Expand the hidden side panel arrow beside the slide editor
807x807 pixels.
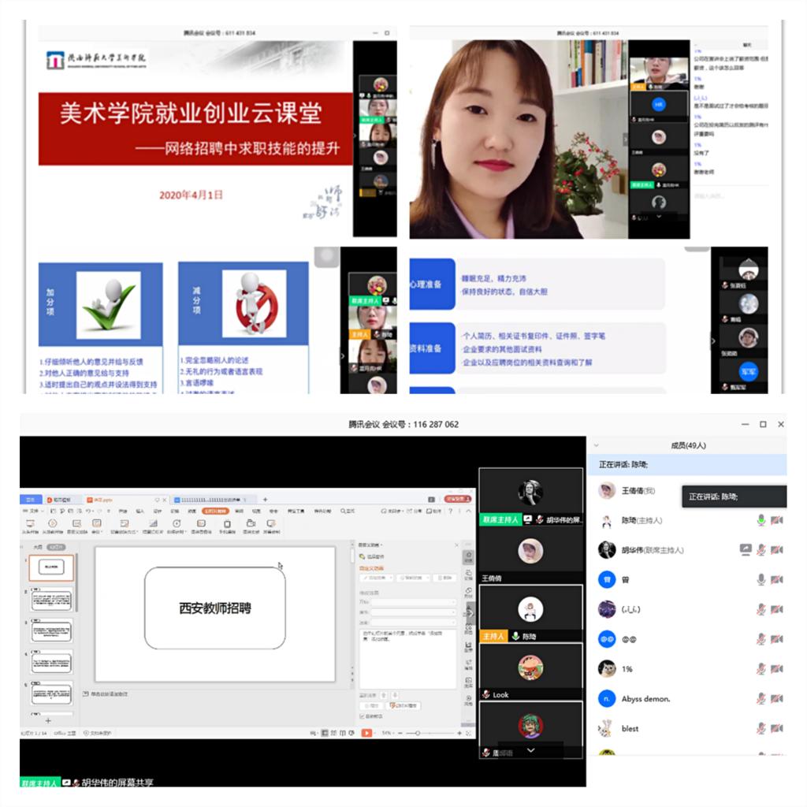point(472,612)
